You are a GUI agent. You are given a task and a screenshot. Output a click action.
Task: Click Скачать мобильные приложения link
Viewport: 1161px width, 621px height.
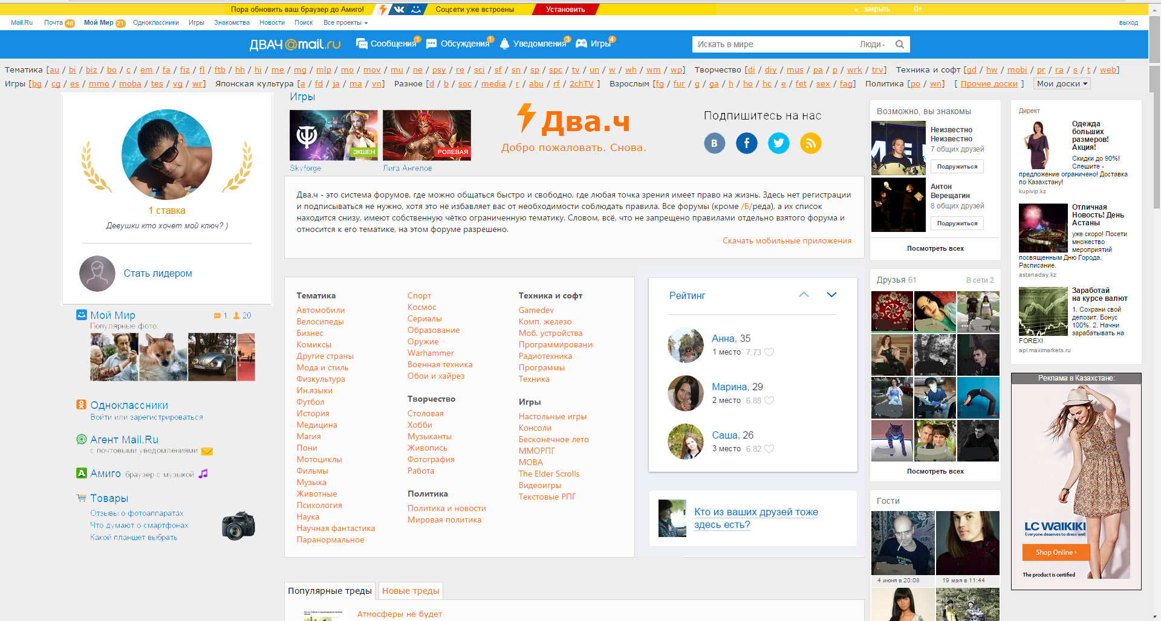click(x=787, y=241)
